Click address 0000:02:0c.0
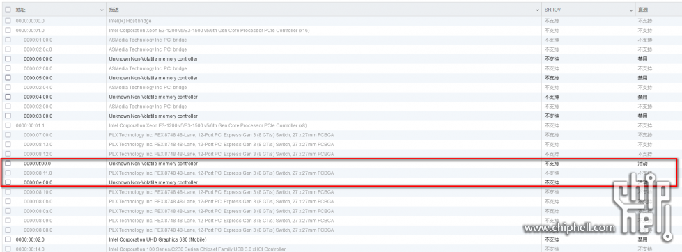Image resolution: width=682 pixels, height=252 pixels. click(38, 49)
